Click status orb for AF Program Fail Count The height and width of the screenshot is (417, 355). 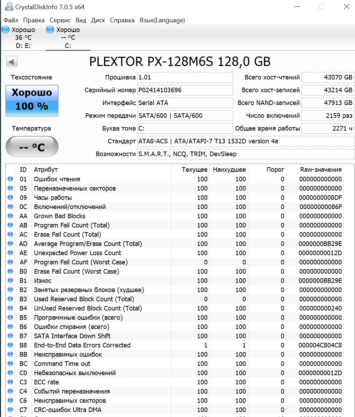(x=10, y=262)
